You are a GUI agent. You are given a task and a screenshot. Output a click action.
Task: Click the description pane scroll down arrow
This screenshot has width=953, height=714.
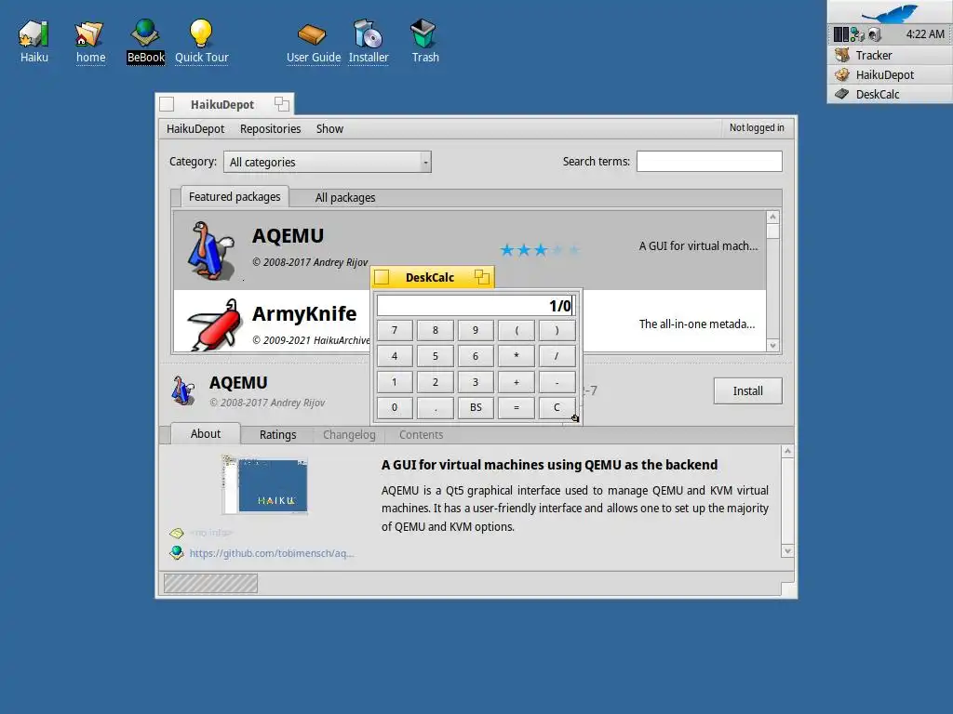coord(787,551)
